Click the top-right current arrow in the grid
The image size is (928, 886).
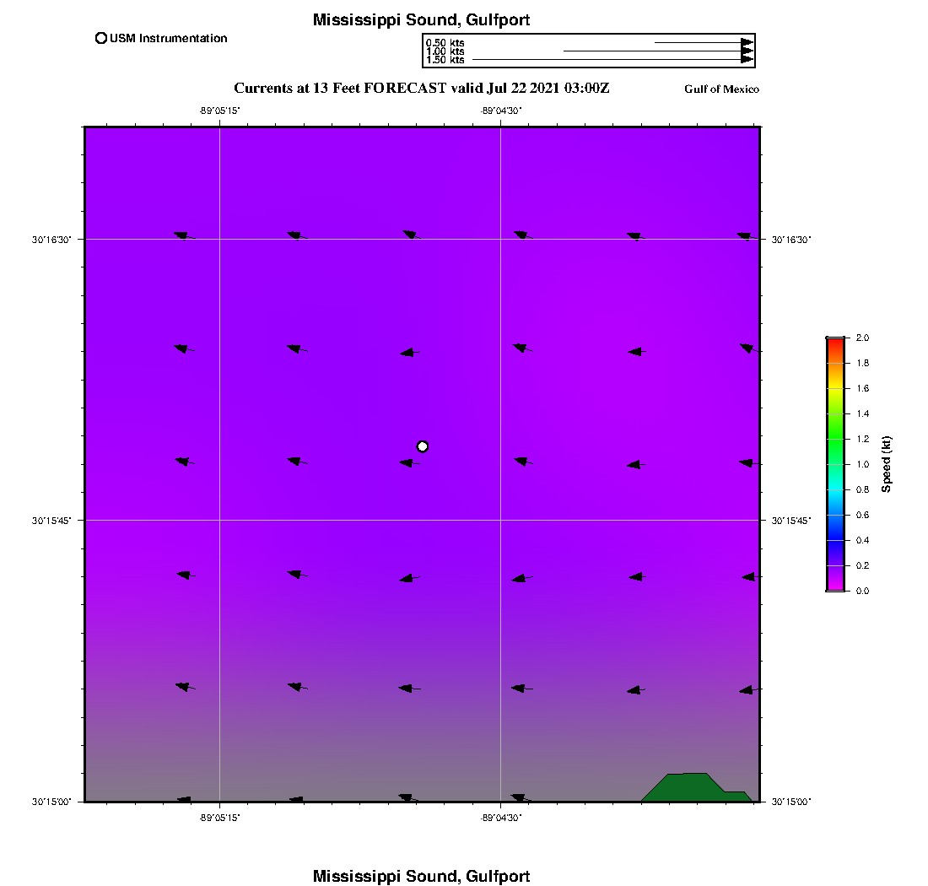pyautogui.click(x=744, y=236)
